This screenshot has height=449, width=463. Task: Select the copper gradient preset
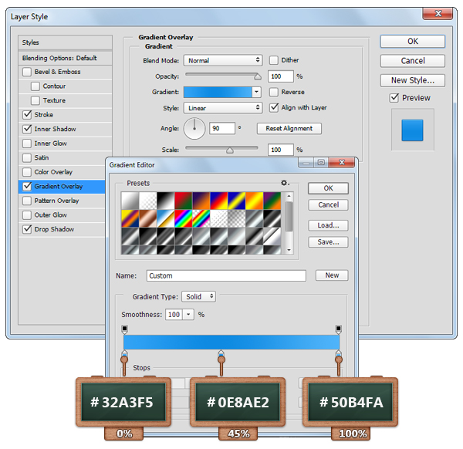pyautogui.click(x=147, y=220)
